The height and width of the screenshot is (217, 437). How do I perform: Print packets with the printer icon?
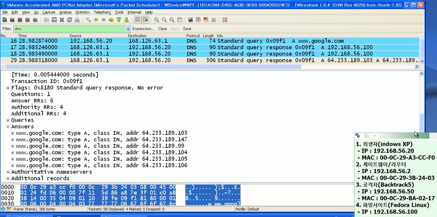coord(77,20)
